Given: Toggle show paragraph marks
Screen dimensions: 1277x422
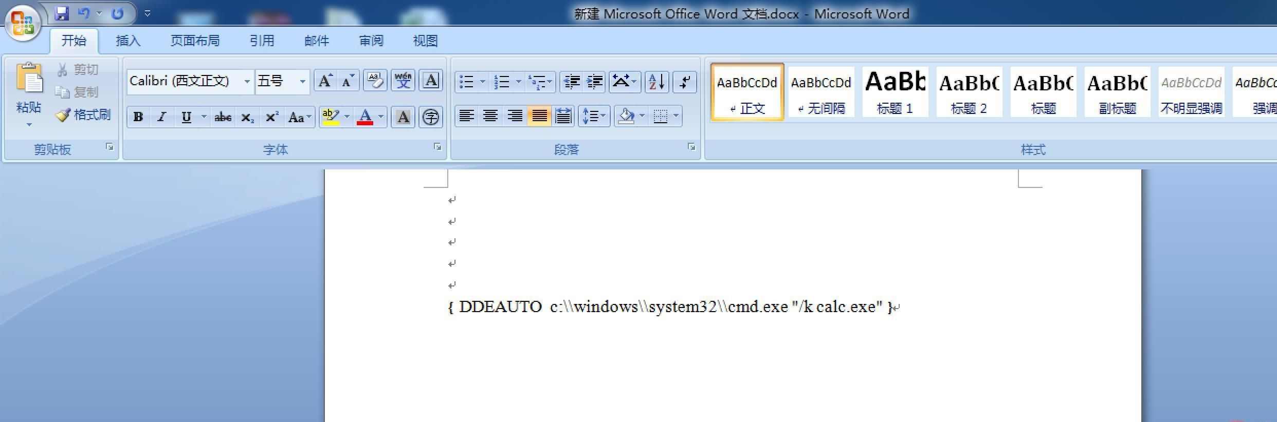Looking at the screenshot, I should 685,82.
